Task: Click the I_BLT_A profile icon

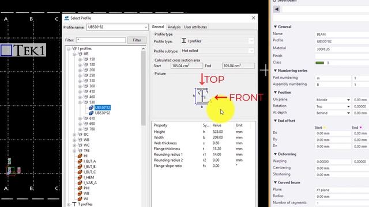Action: click(80, 161)
